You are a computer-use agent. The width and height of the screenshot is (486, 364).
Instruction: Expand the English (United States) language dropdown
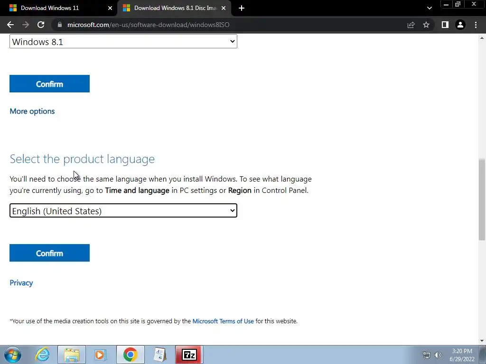pyautogui.click(x=123, y=210)
